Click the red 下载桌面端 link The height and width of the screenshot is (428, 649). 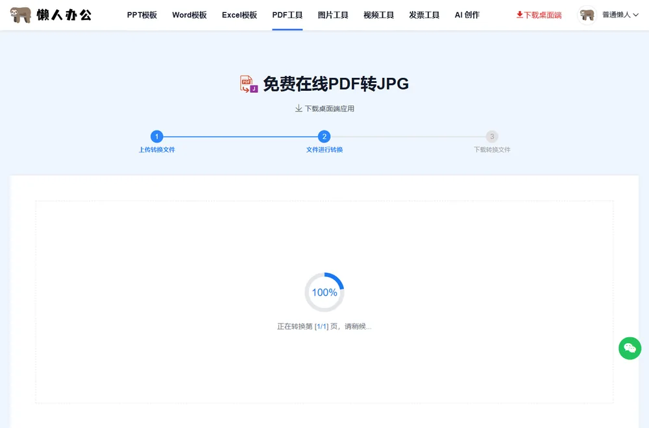tap(539, 15)
